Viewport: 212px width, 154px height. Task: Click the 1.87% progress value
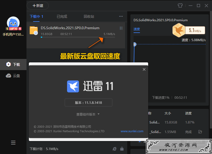point(190,122)
